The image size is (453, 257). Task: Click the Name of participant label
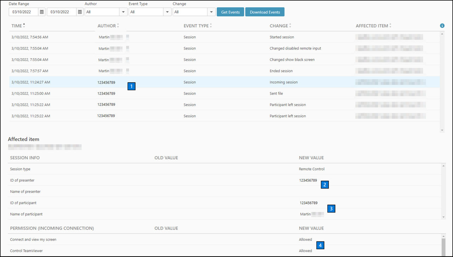point(27,214)
